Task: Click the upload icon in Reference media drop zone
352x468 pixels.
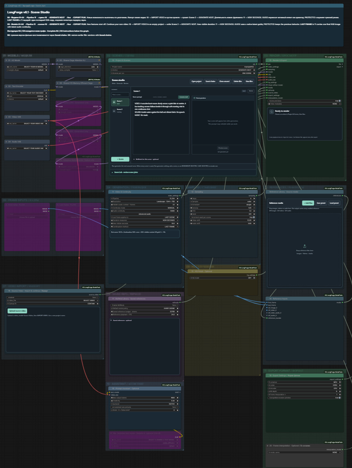Action: click(304, 246)
